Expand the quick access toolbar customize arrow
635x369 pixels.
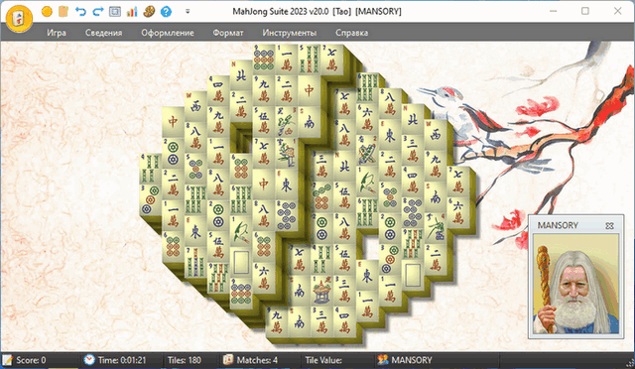point(188,11)
